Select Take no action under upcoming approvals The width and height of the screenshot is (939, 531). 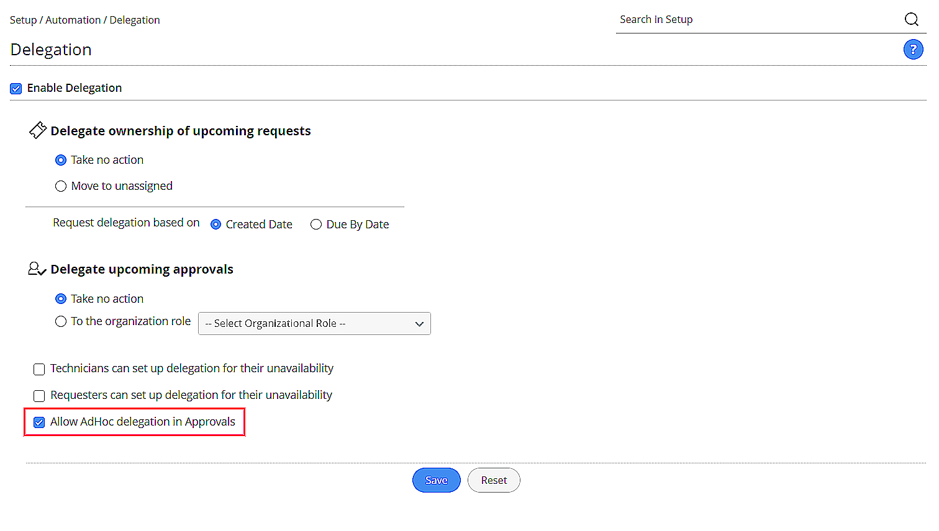point(61,299)
